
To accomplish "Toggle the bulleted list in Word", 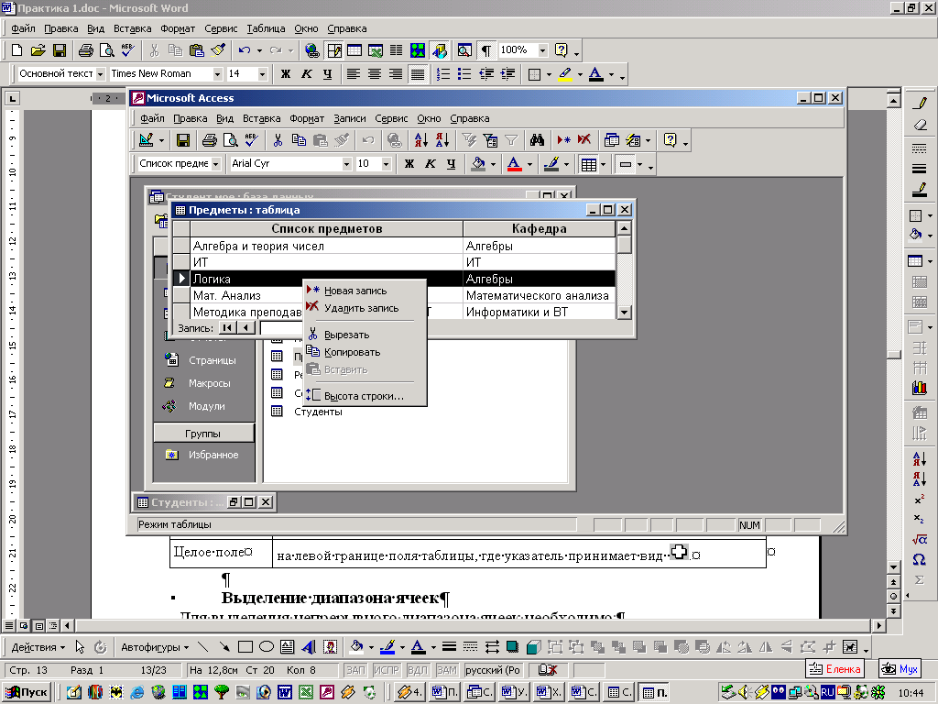I will point(464,73).
